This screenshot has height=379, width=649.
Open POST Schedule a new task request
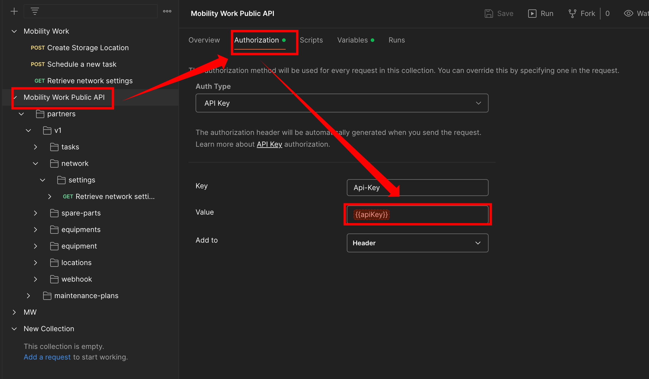click(x=74, y=64)
